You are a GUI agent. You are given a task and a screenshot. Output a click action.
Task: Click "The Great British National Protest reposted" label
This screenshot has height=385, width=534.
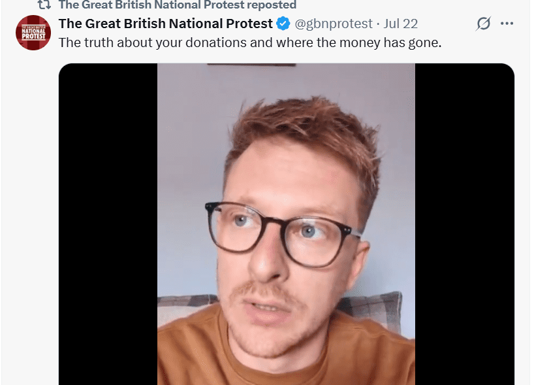point(176,5)
